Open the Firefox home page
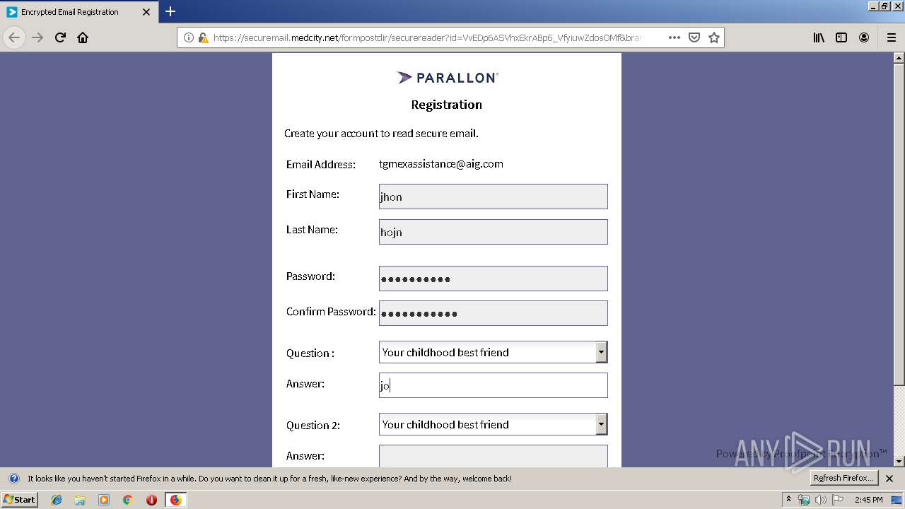This screenshot has height=509, width=905. [x=83, y=37]
